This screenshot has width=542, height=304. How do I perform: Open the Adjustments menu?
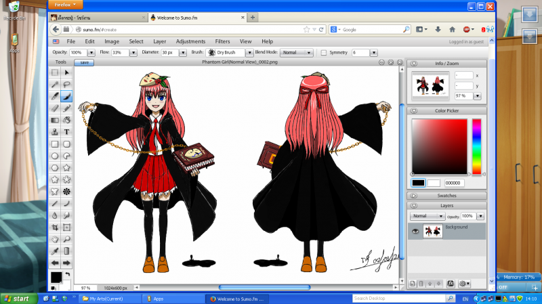(190, 41)
